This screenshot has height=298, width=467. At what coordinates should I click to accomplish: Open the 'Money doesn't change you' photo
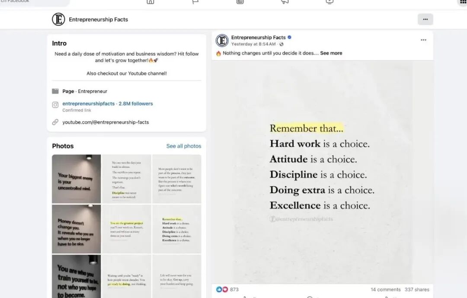(x=77, y=229)
